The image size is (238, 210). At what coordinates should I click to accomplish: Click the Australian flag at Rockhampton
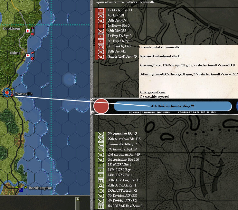pos(21,190)
